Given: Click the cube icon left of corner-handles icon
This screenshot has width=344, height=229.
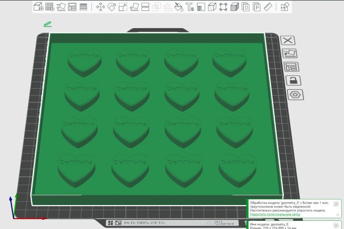Looking at the screenshot, I should (212, 7).
